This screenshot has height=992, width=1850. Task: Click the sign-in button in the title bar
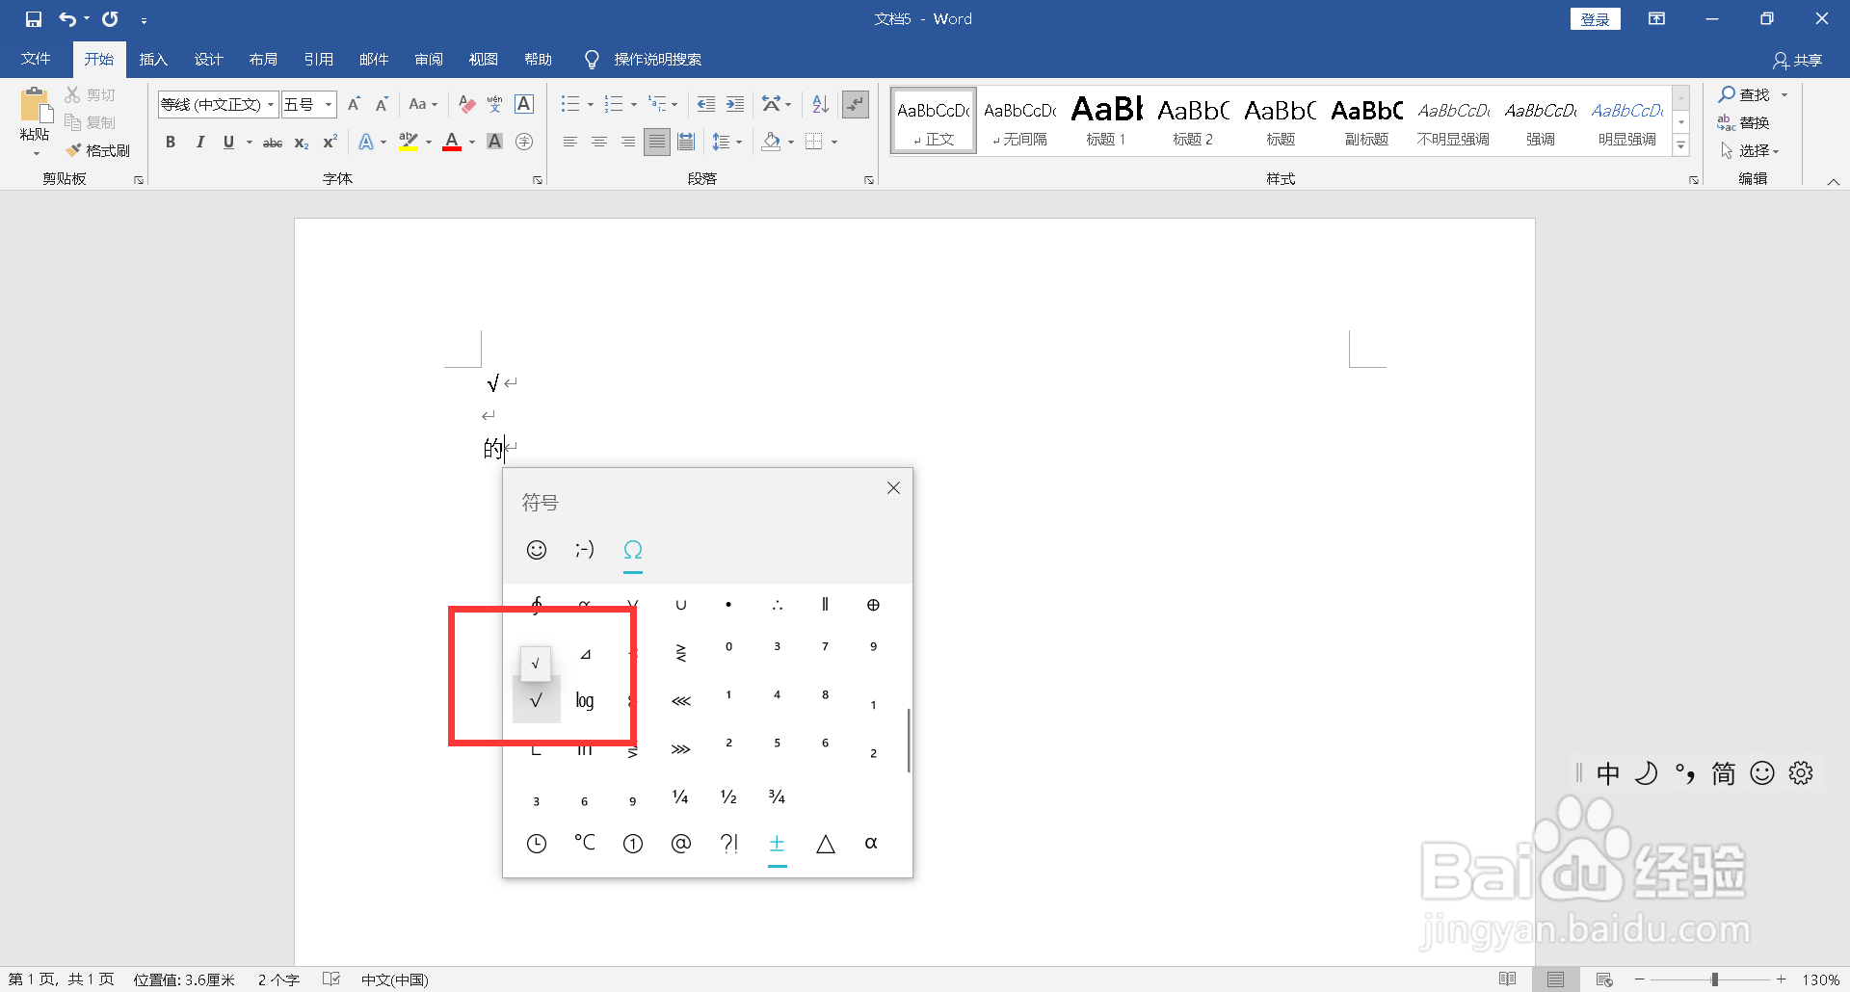click(x=1595, y=19)
